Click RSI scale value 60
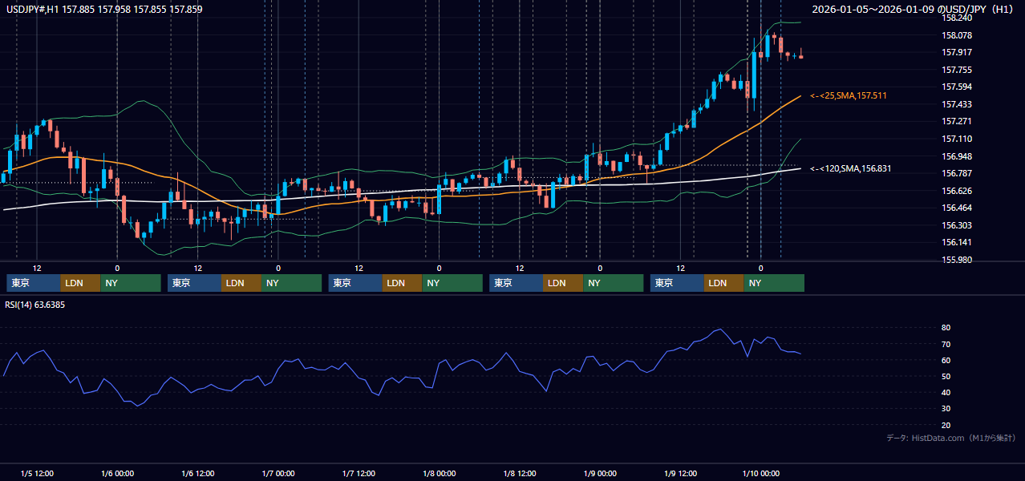 [946, 360]
